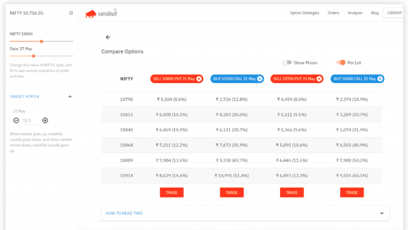Click the LOGOUT button
Viewport: 408px width, 230px height.
(x=394, y=13)
